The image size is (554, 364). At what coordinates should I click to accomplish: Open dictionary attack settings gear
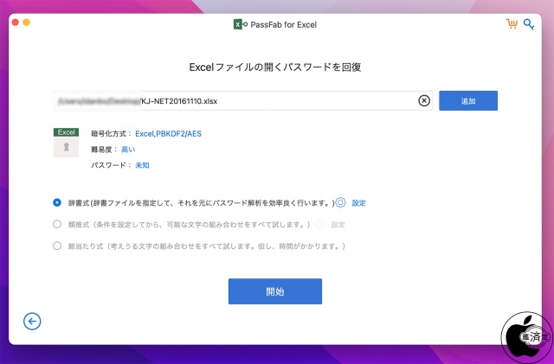[x=340, y=202]
